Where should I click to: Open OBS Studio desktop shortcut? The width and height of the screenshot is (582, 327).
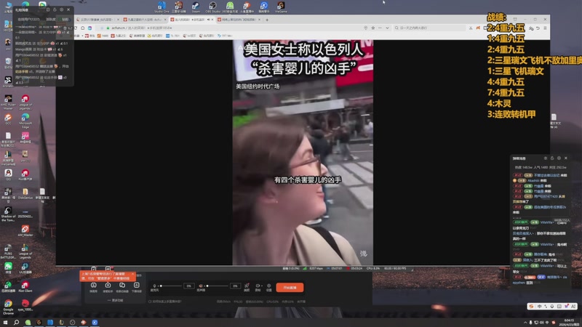point(212,7)
